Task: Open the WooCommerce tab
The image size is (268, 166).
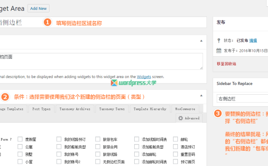Action: 185,109
